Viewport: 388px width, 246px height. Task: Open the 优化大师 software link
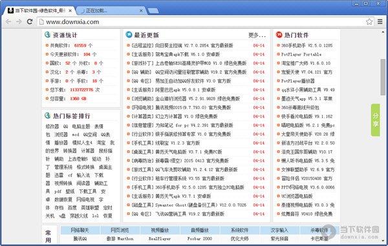click(x=239, y=239)
